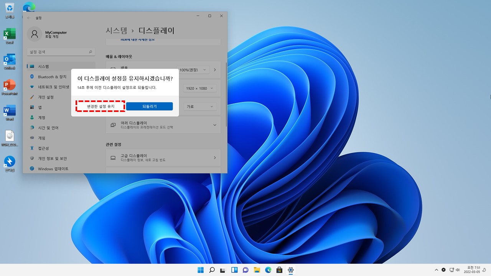Select the PowerPoint desktop shortcut
This screenshot has height=276, width=491.
pyautogui.click(x=10, y=87)
